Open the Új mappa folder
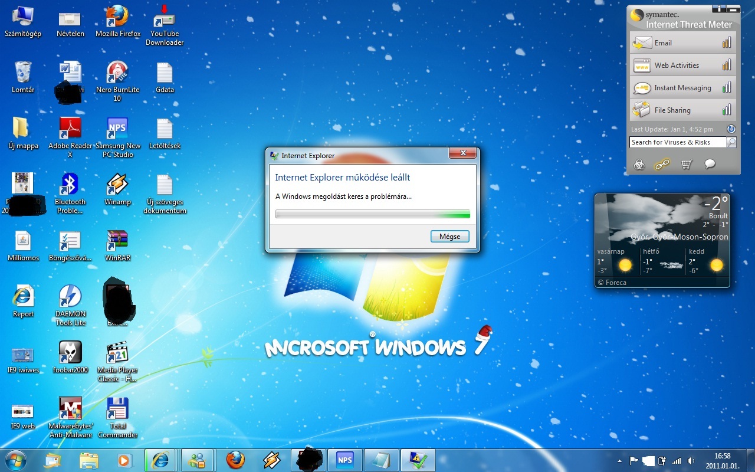Viewport: 755px width, 472px height. pos(23,134)
